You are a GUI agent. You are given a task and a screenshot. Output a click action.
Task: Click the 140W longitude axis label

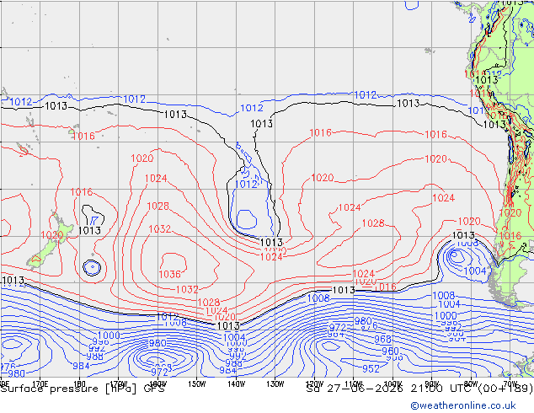tap(236, 383)
